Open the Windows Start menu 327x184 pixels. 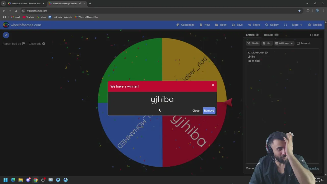(x=6, y=180)
